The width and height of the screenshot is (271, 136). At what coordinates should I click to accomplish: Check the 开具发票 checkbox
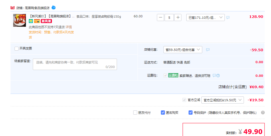pyautogui.click(x=17, y=49)
